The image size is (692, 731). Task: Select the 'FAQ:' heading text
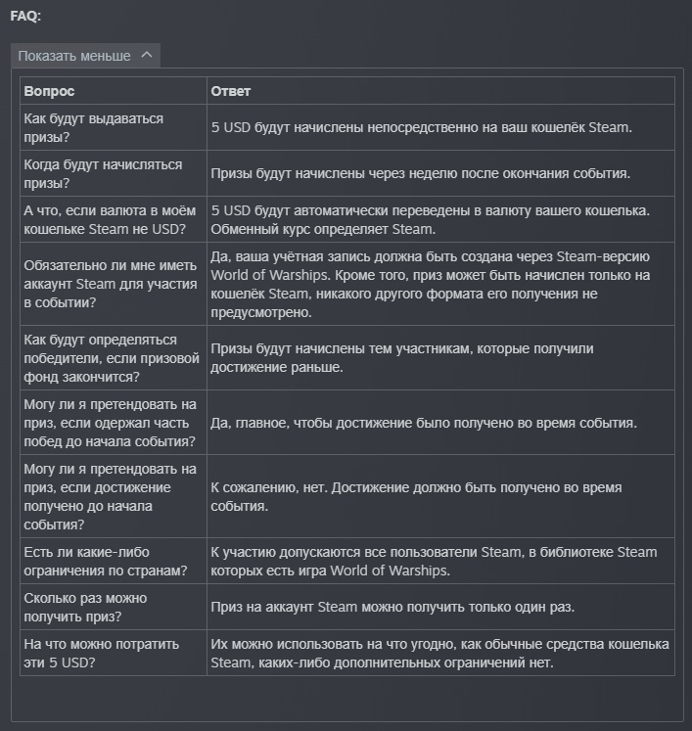tap(25, 16)
